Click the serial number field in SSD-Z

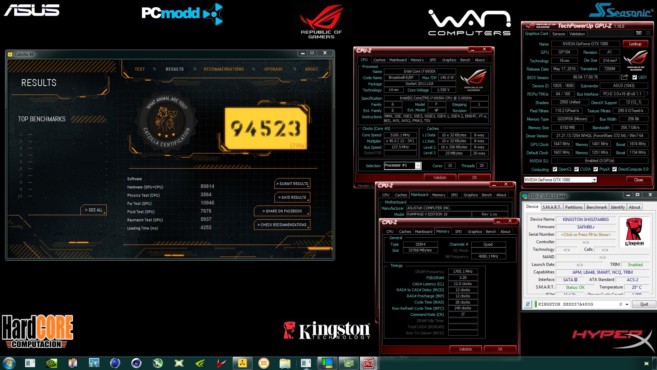point(585,235)
